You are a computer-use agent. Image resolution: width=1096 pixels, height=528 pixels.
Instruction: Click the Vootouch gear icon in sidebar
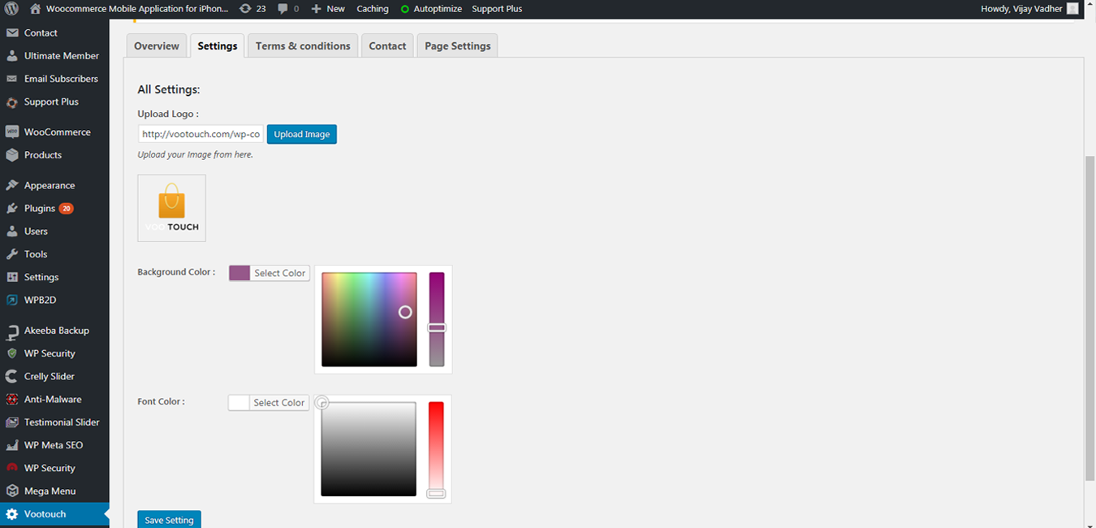pos(12,514)
